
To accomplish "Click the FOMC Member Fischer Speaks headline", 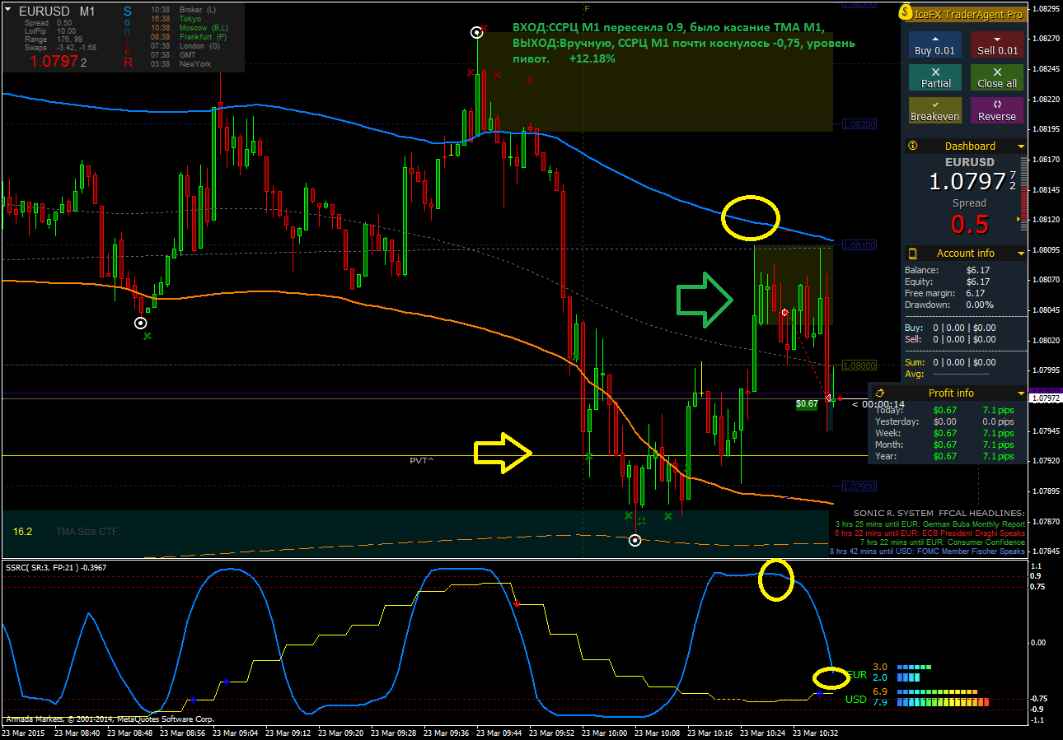I will click(x=927, y=552).
